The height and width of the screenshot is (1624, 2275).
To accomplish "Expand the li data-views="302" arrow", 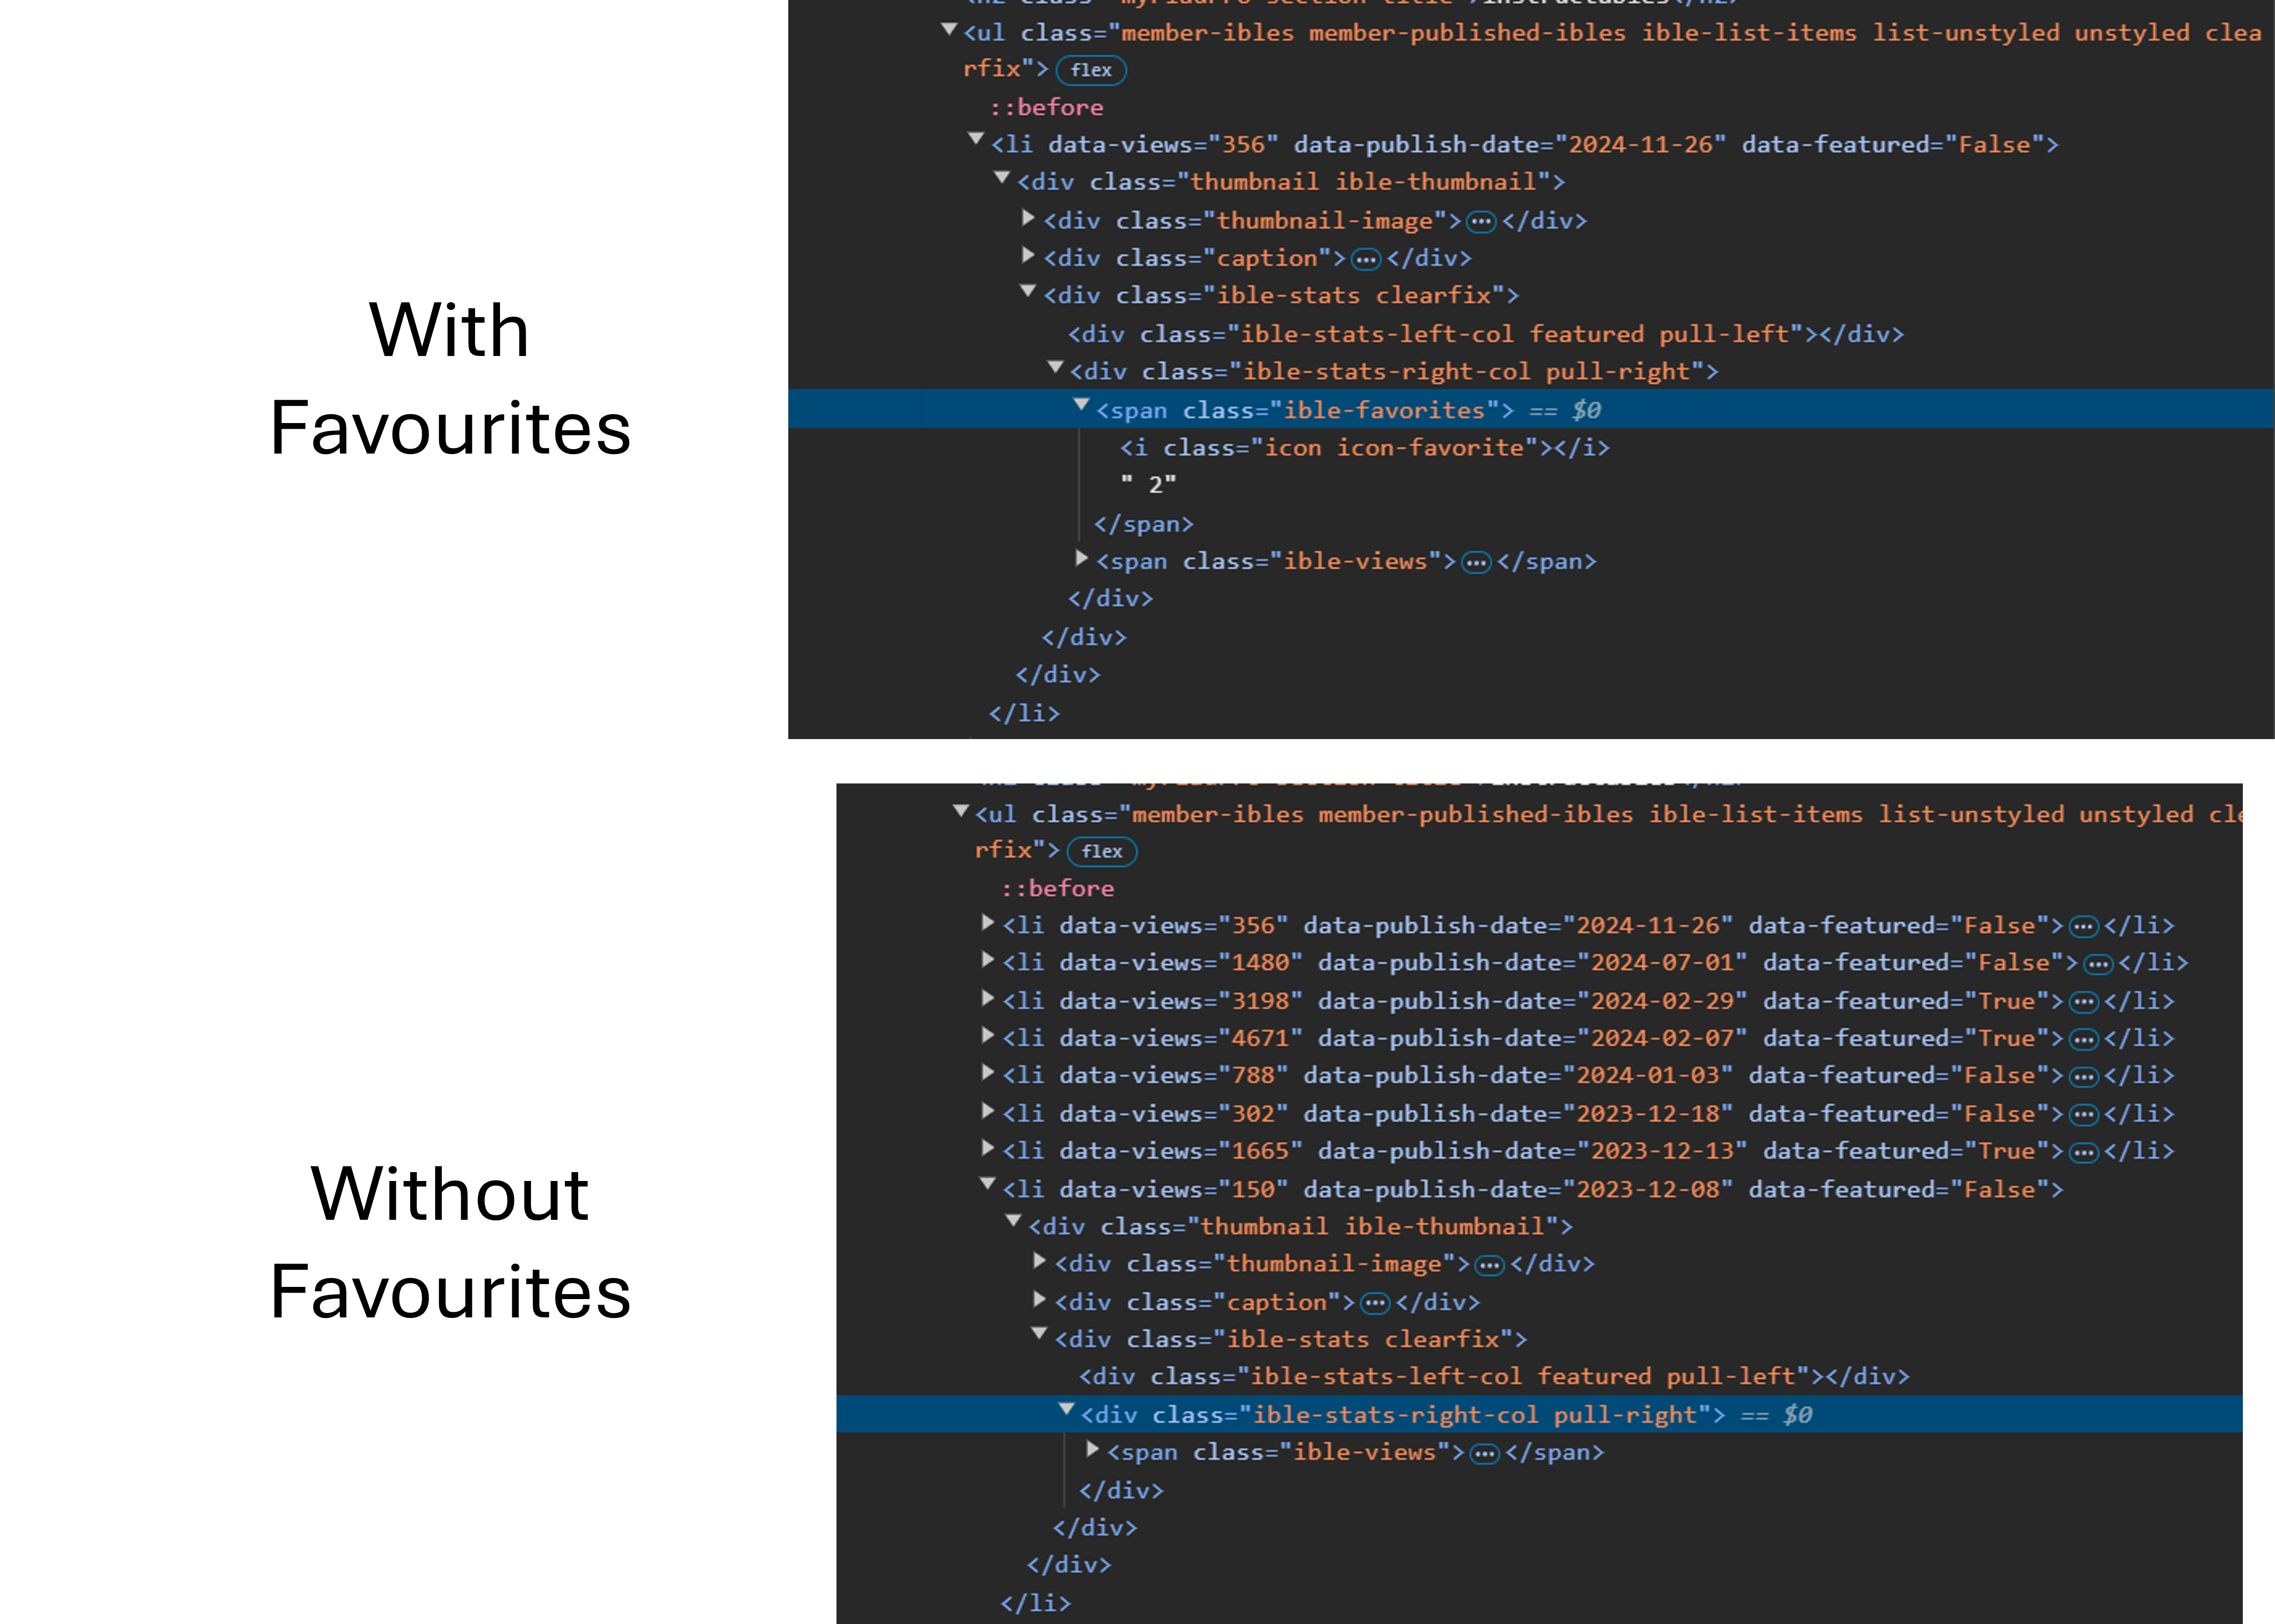I will (988, 1110).
